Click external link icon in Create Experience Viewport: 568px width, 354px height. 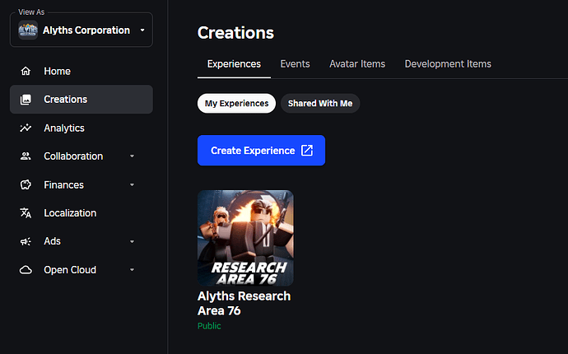coord(307,151)
